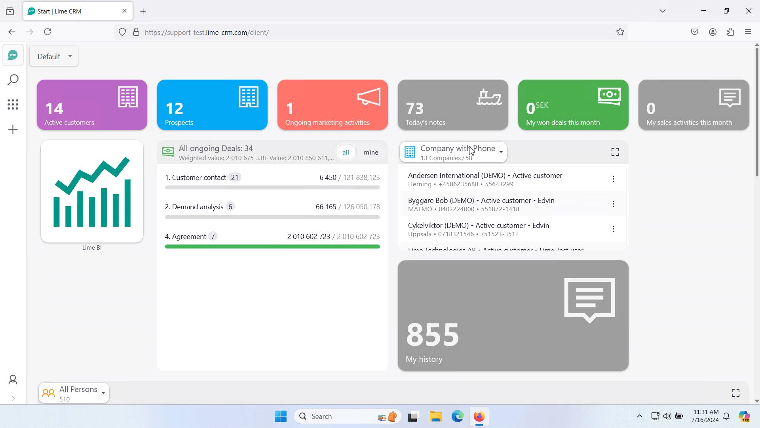
Task: Open the Save to Pocket icon
Action: (x=695, y=32)
